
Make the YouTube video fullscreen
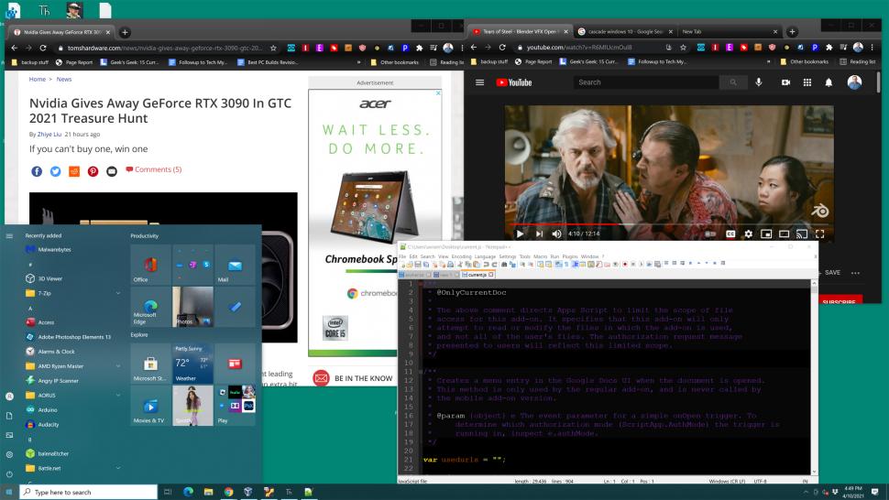pyautogui.click(x=820, y=234)
